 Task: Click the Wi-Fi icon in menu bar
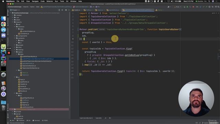(168, 1)
